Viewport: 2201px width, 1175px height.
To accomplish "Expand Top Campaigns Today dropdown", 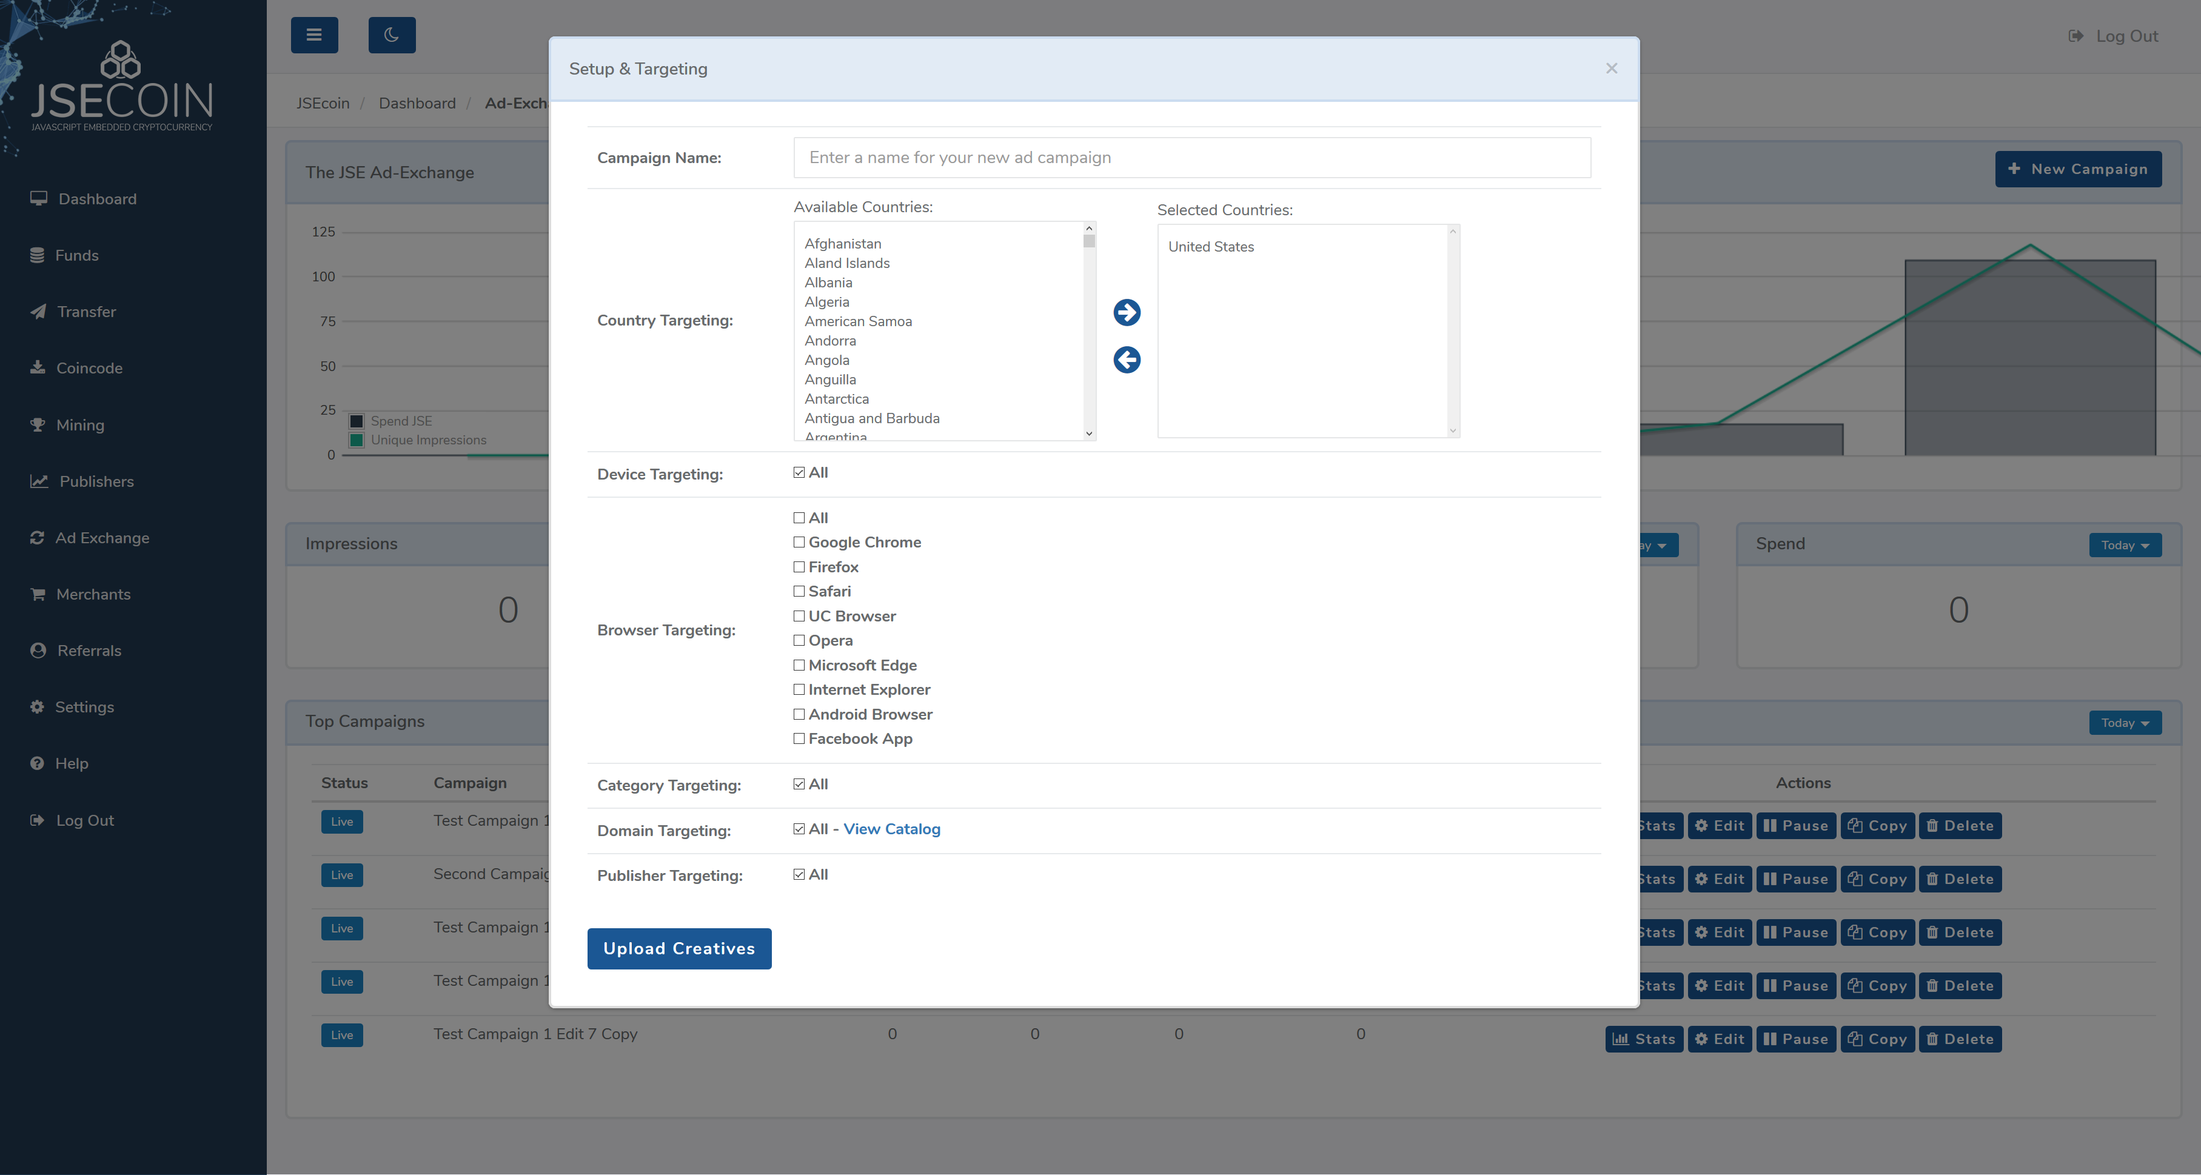I will click(2124, 723).
